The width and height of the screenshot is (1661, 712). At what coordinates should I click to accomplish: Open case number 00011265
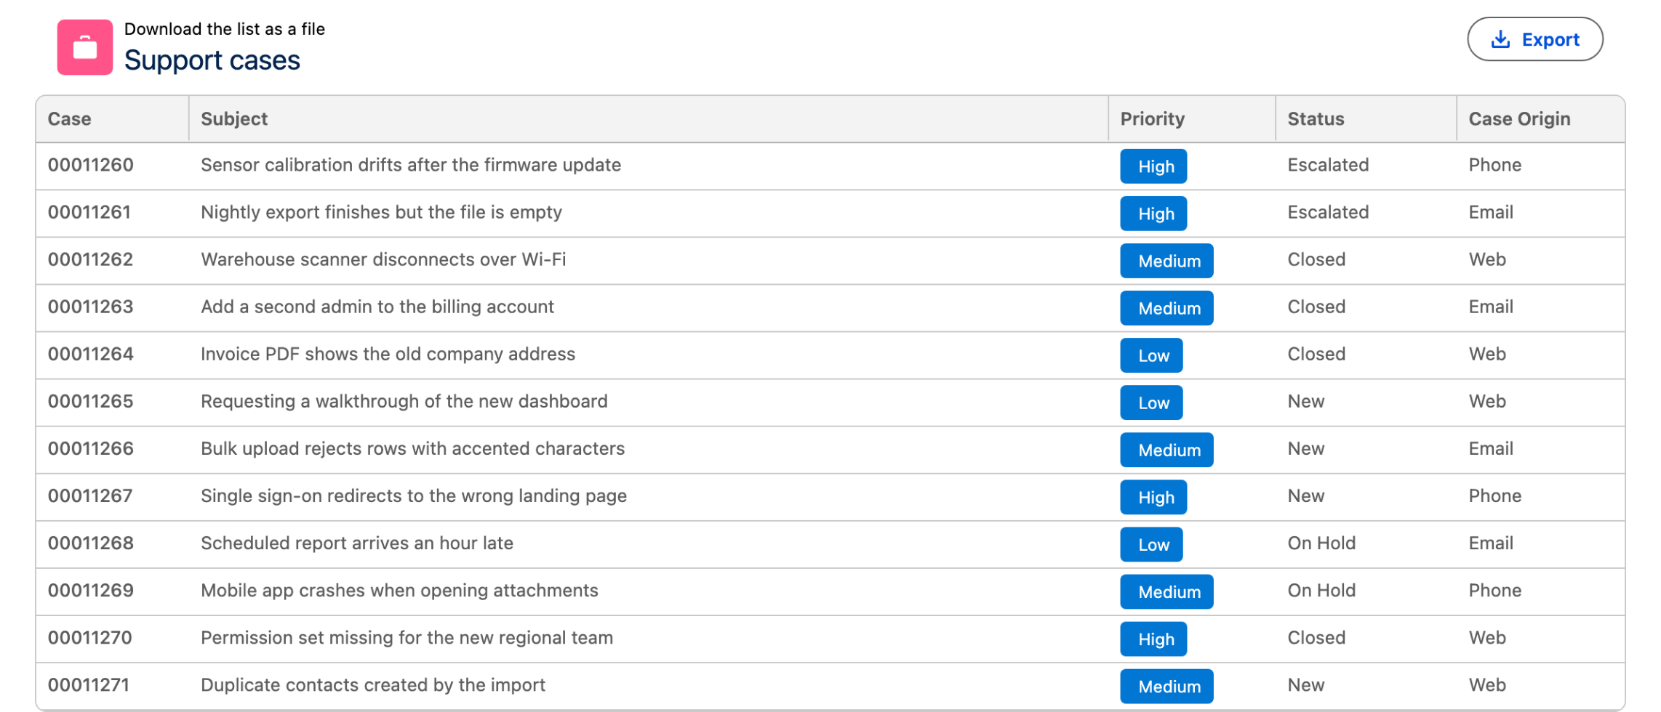click(x=91, y=401)
